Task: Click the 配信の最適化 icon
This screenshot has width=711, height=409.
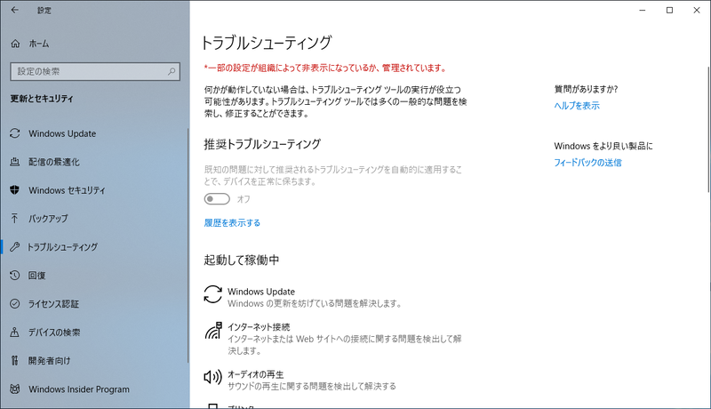Action: [15, 162]
